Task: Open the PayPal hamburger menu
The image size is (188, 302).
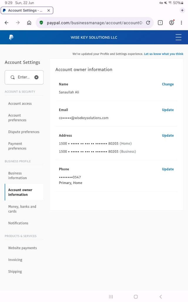Action: [x=178, y=37]
